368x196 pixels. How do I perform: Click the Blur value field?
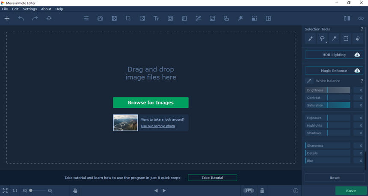[x=359, y=160]
